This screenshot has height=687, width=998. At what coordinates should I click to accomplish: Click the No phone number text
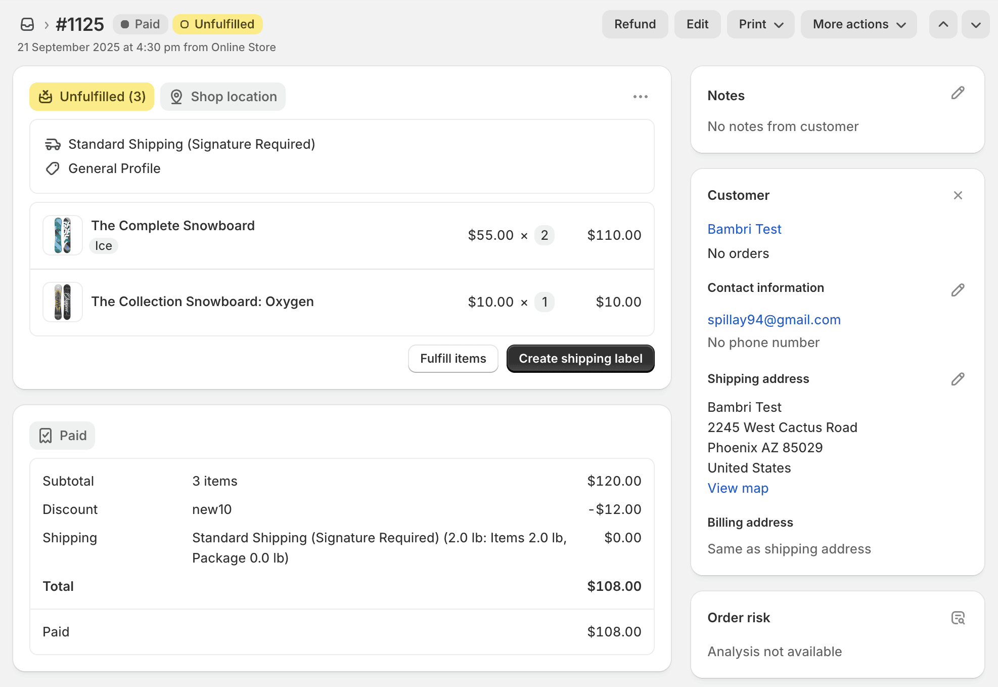point(763,342)
